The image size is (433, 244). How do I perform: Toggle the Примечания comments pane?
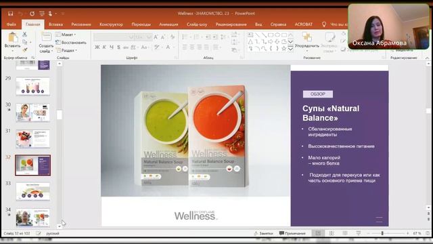tap(292, 233)
